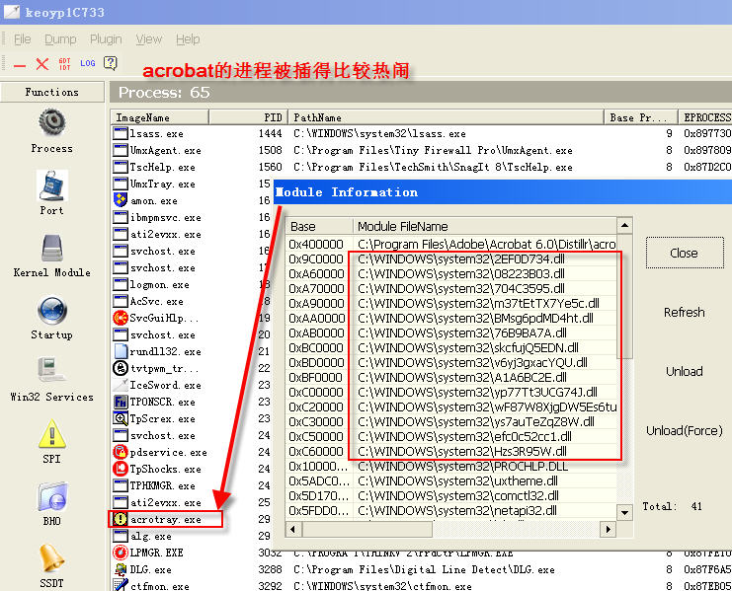Viewport: 732px width, 591px height.
Task: Open the SSDT bell icon
Action: tap(51, 557)
